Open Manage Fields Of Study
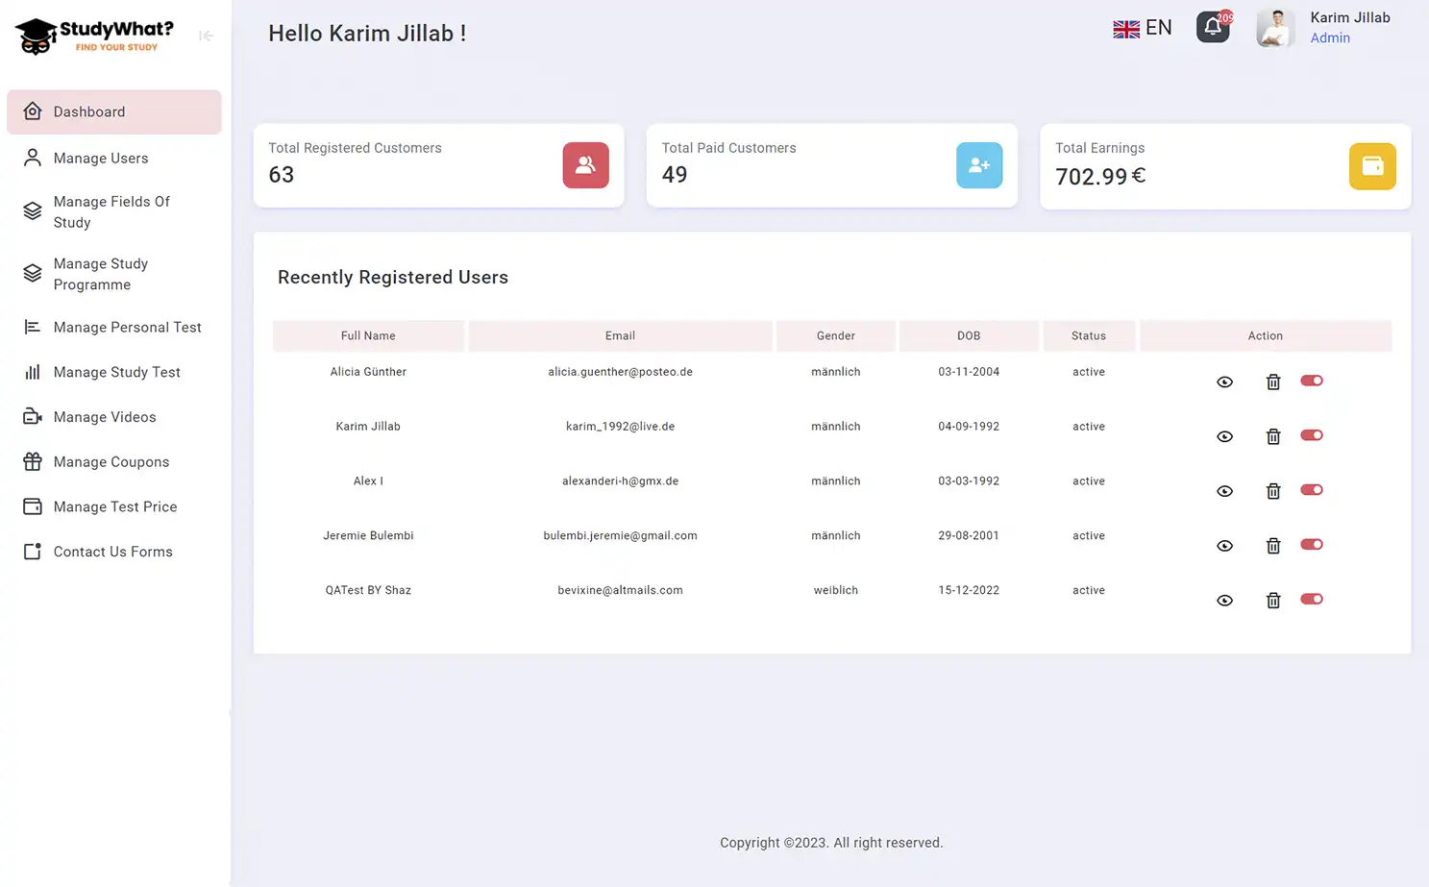1429x887 pixels. point(111,211)
